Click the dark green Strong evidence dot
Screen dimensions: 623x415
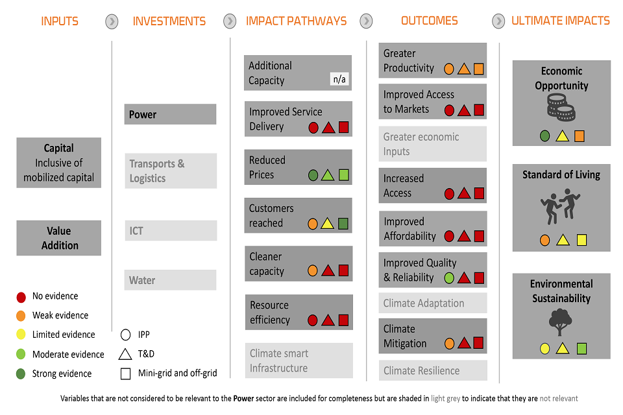coord(21,374)
